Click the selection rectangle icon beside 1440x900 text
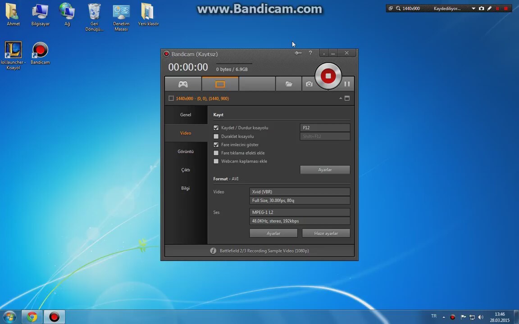The height and width of the screenshot is (324, 519). pos(171,99)
